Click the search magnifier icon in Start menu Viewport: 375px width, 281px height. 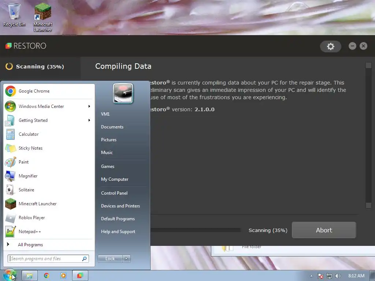point(85,259)
